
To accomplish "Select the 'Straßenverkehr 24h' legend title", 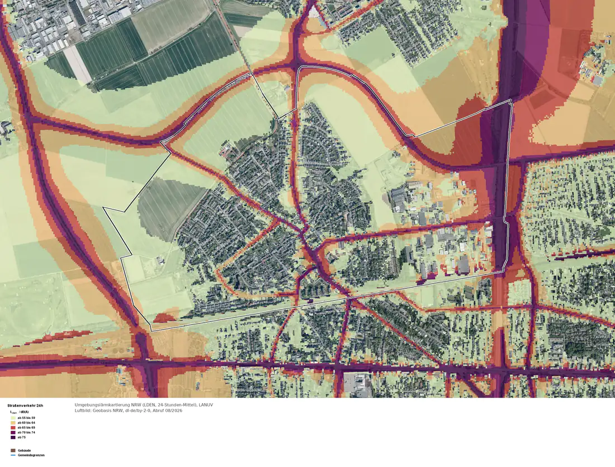I will [25, 406].
